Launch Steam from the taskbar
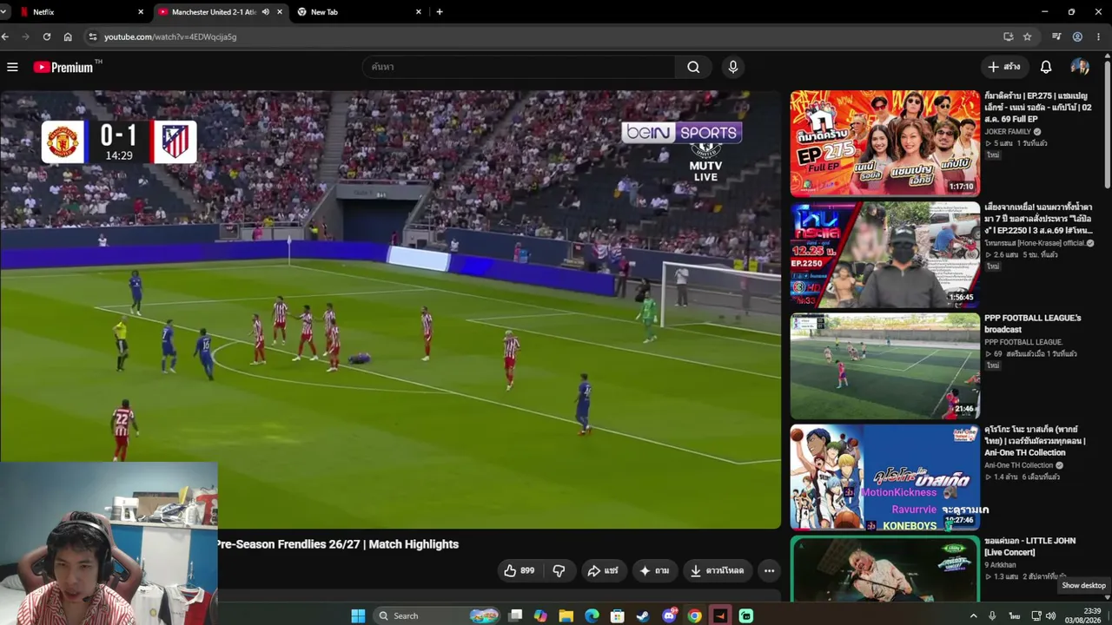 click(x=643, y=615)
